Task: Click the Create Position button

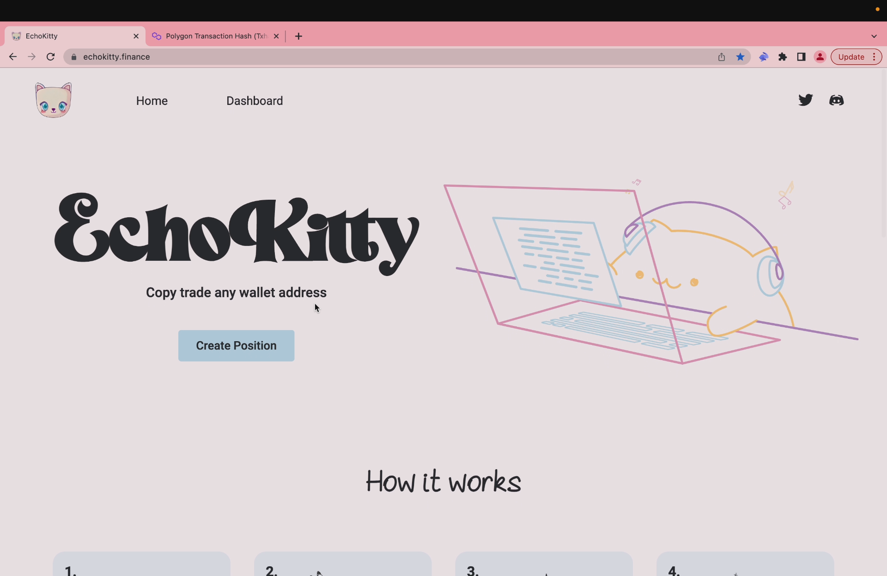Action: click(x=236, y=346)
